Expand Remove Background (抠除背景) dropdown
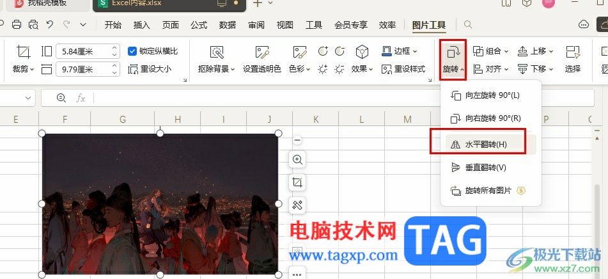The image size is (608, 279). pyautogui.click(x=233, y=70)
